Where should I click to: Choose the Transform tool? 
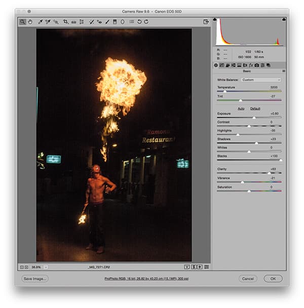point(82,22)
